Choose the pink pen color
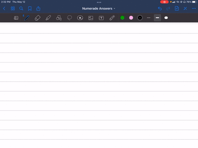This screenshot has height=148, width=198. 131,18
